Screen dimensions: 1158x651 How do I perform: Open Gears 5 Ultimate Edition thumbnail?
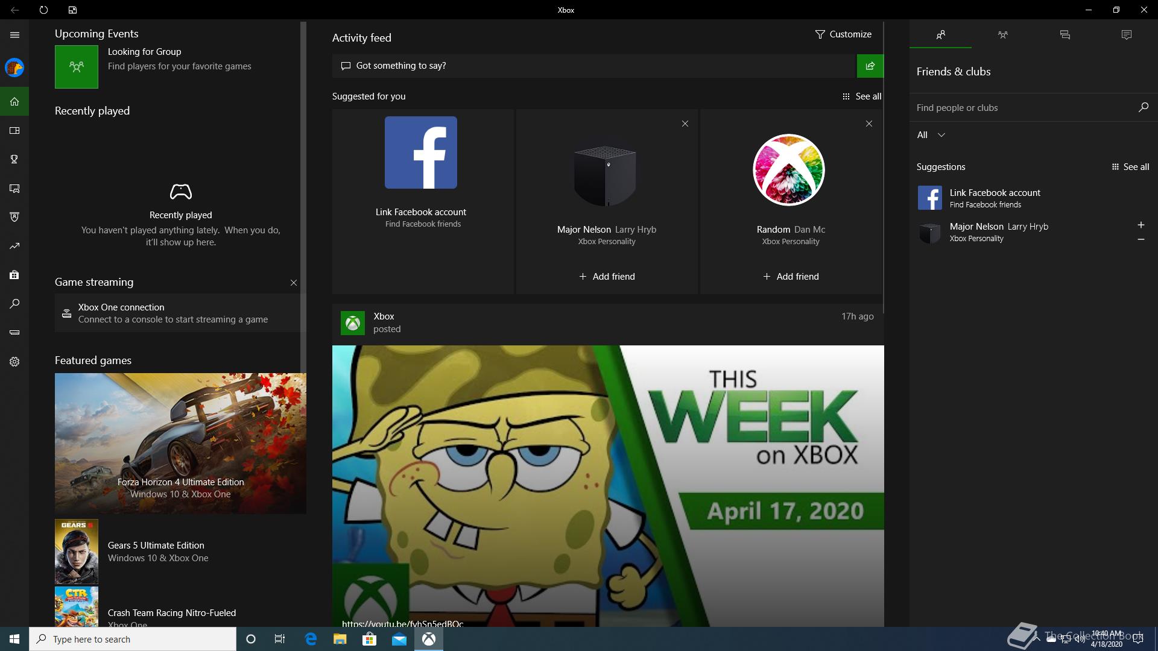pyautogui.click(x=77, y=552)
